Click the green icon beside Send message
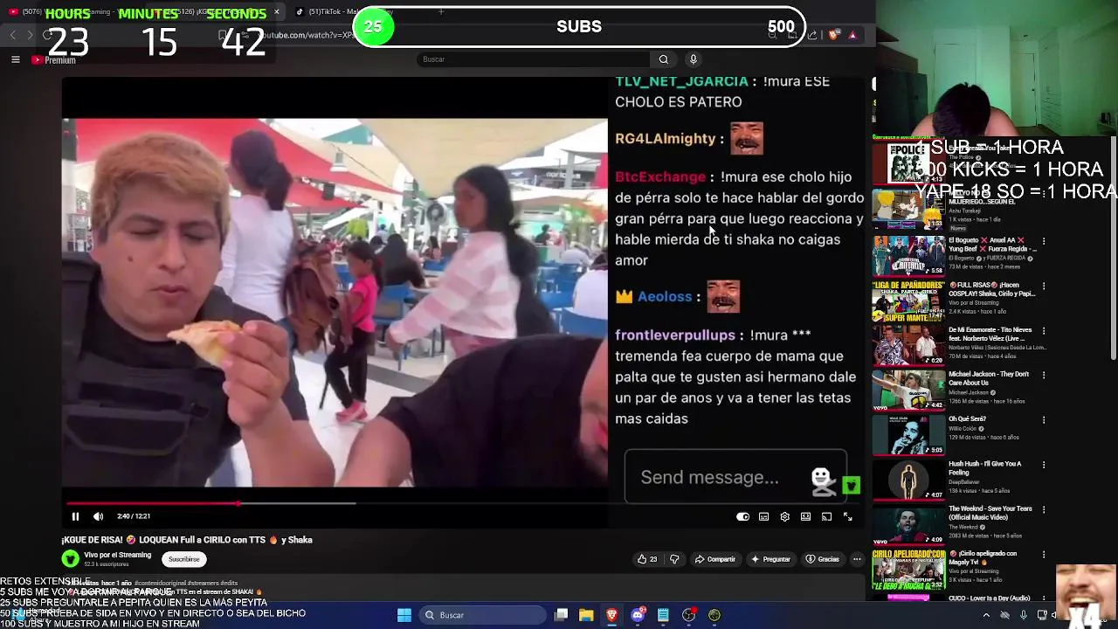The image size is (1118, 629). [851, 485]
